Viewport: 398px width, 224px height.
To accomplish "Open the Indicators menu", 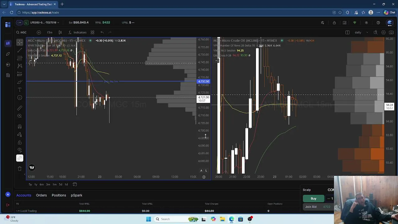I will [77, 32].
